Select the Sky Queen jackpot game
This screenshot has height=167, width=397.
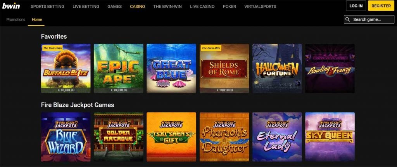tap(330, 137)
